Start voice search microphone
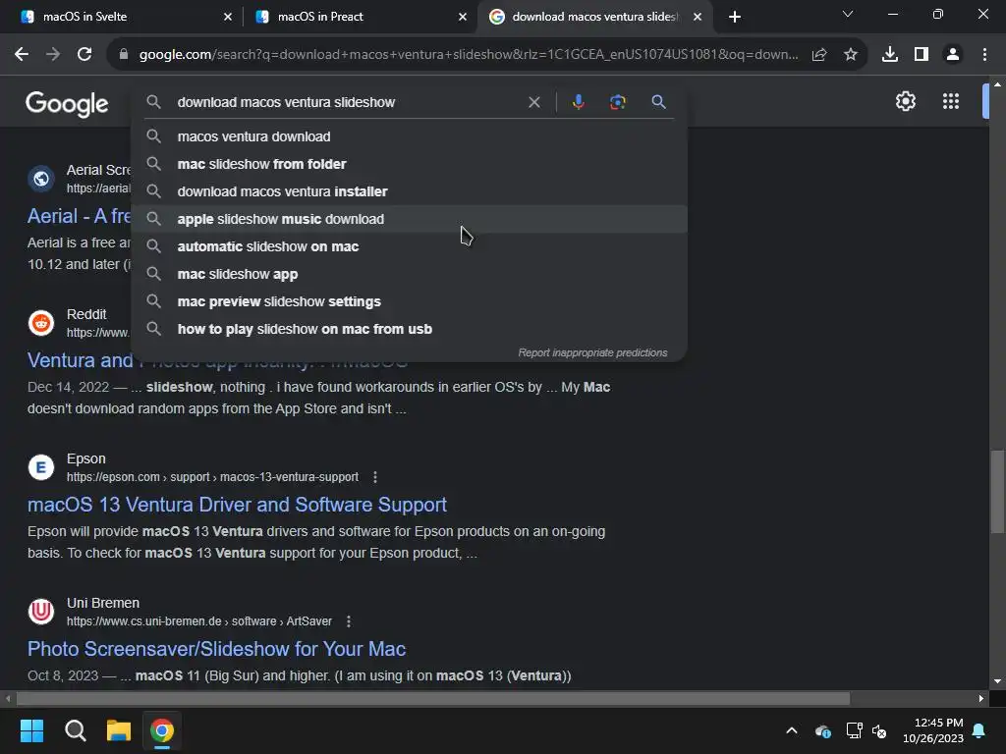1006x754 pixels. [578, 102]
